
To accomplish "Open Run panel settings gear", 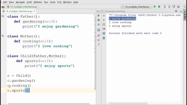I will (176, 11).
